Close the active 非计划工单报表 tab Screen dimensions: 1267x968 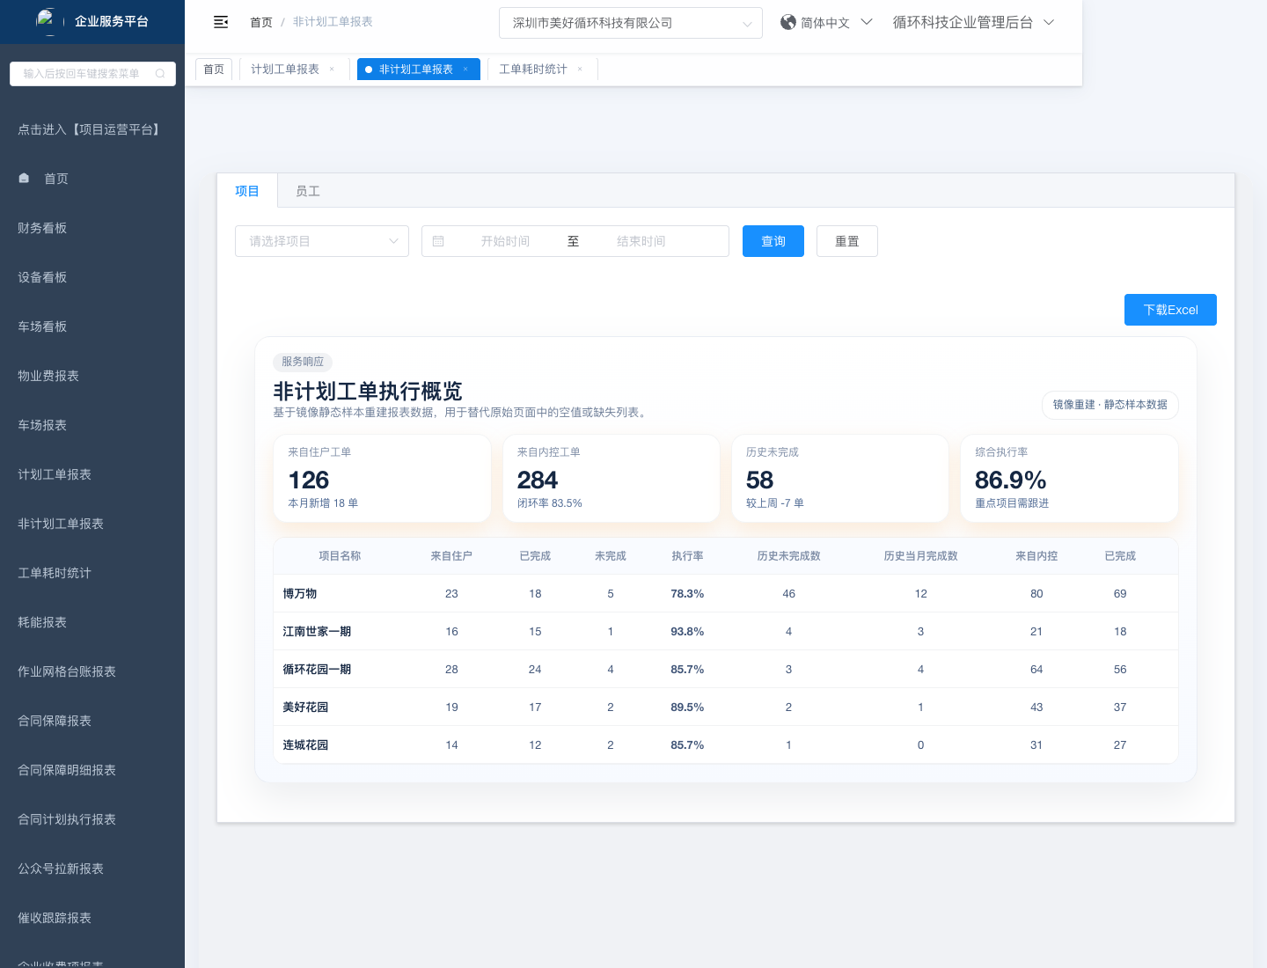(x=465, y=70)
